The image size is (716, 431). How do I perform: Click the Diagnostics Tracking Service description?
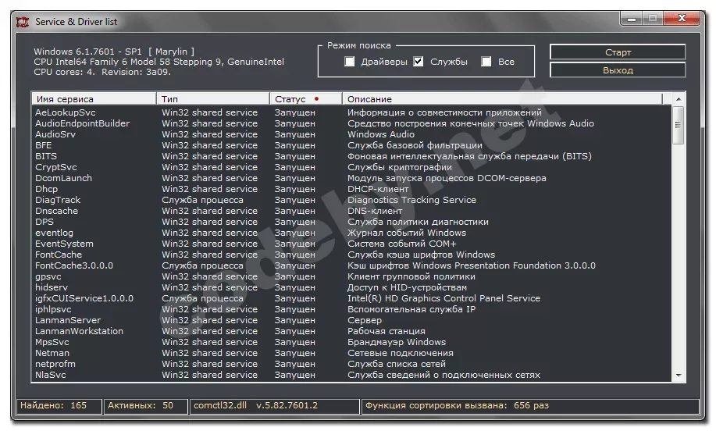(x=411, y=200)
